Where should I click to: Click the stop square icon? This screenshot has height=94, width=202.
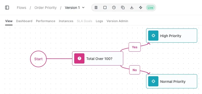(x=105, y=8)
